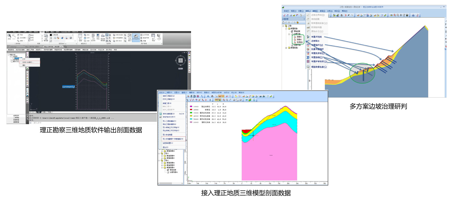The image size is (454, 202).
Task: Click the 文件选项卡 ribbon icon
Action: (136, 36)
